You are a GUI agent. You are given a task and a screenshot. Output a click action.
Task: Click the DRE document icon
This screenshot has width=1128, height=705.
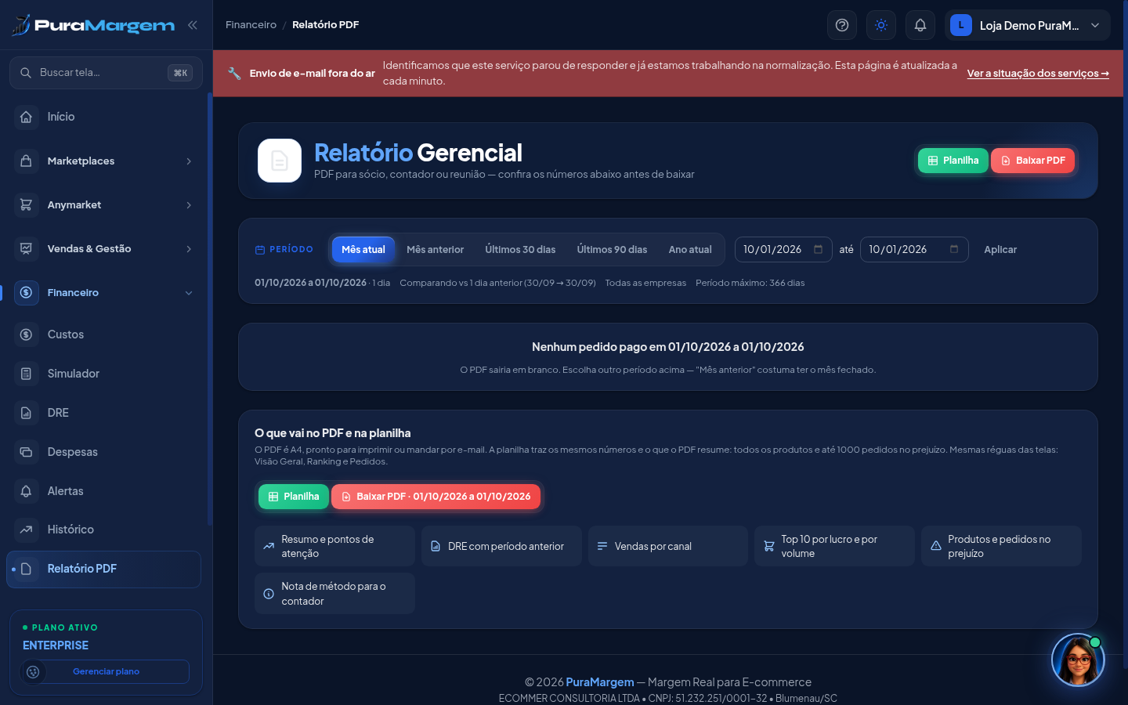26,413
